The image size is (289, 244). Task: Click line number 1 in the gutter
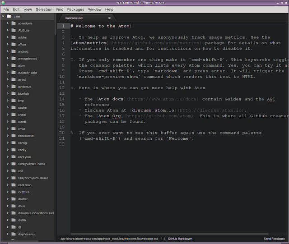pyautogui.click(x=63, y=26)
